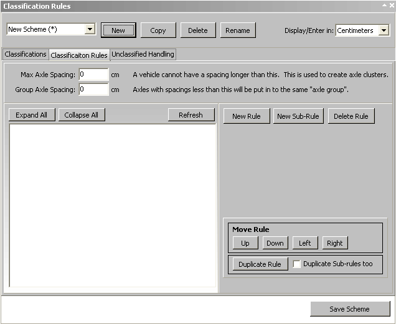396x324 pixels.
Task: Click the Group Axle Spacing input field
Action: coord(93,90)
